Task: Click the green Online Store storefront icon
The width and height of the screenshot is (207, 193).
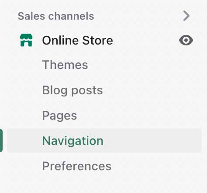Action: pyautogui.click(x=26, y=40)
